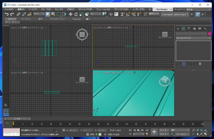This screenshot has height=139, width=214.
Task: Click the magenta object color swatch
Action: click(209, 34)
